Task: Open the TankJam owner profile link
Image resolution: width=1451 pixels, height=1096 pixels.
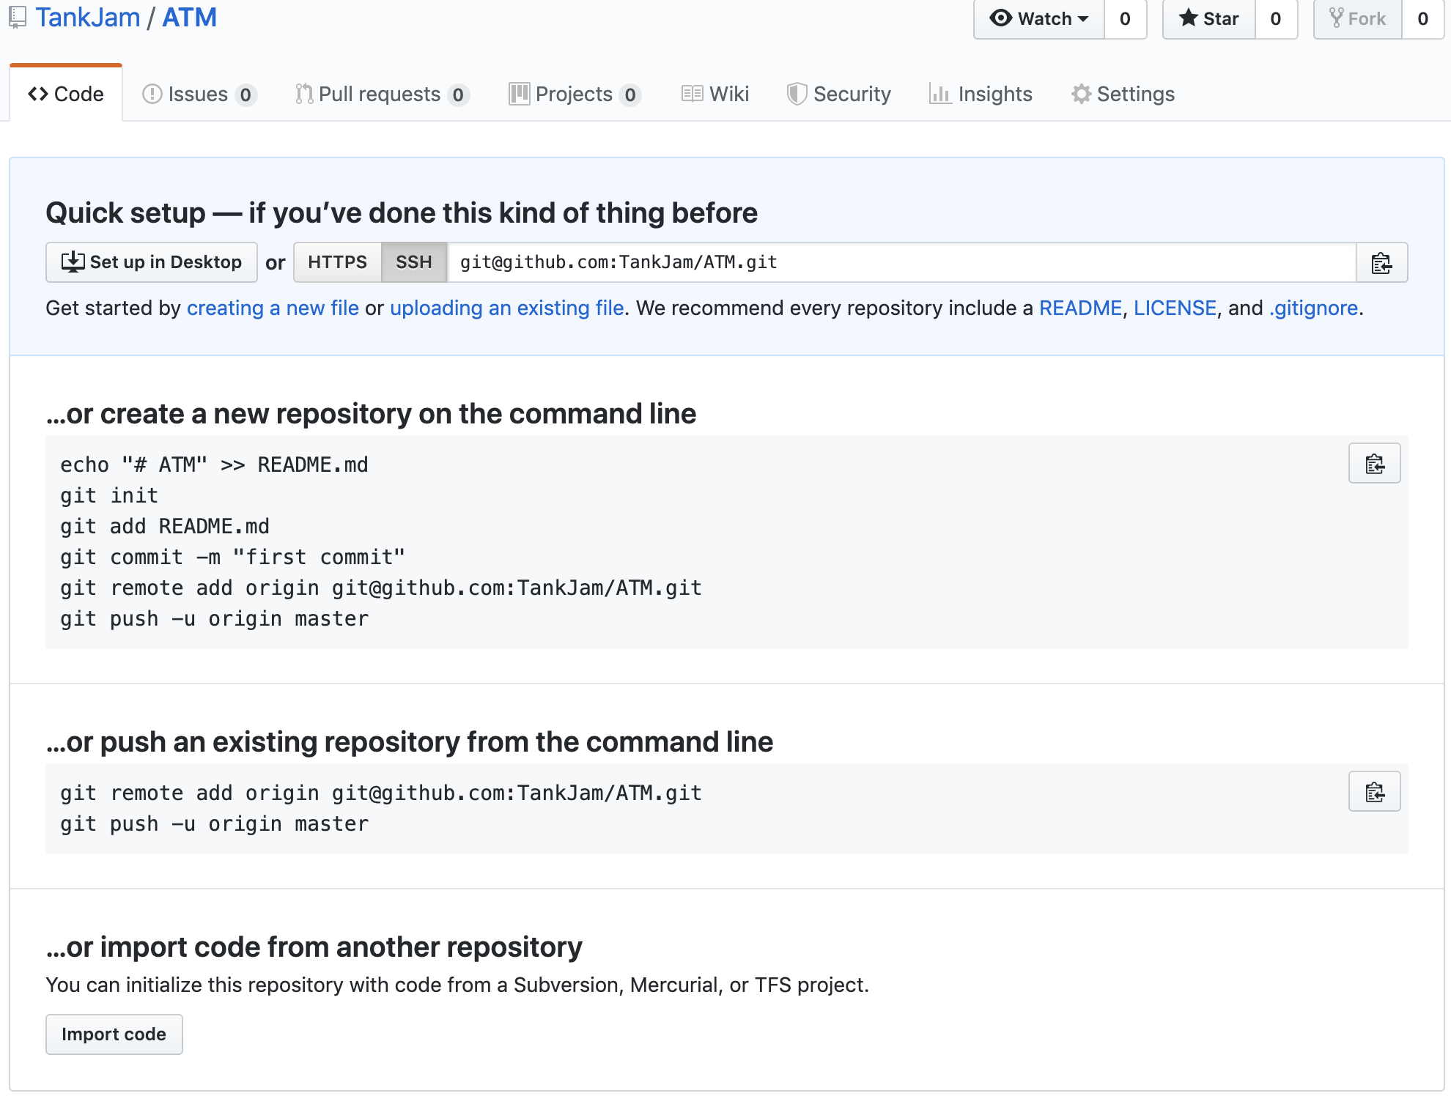Action: point(88,18)
